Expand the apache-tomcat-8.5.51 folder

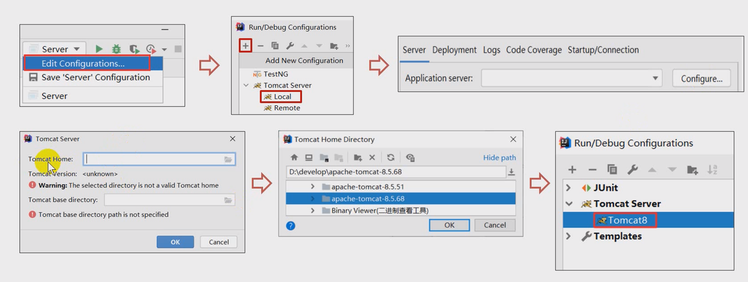coord(313,187)
